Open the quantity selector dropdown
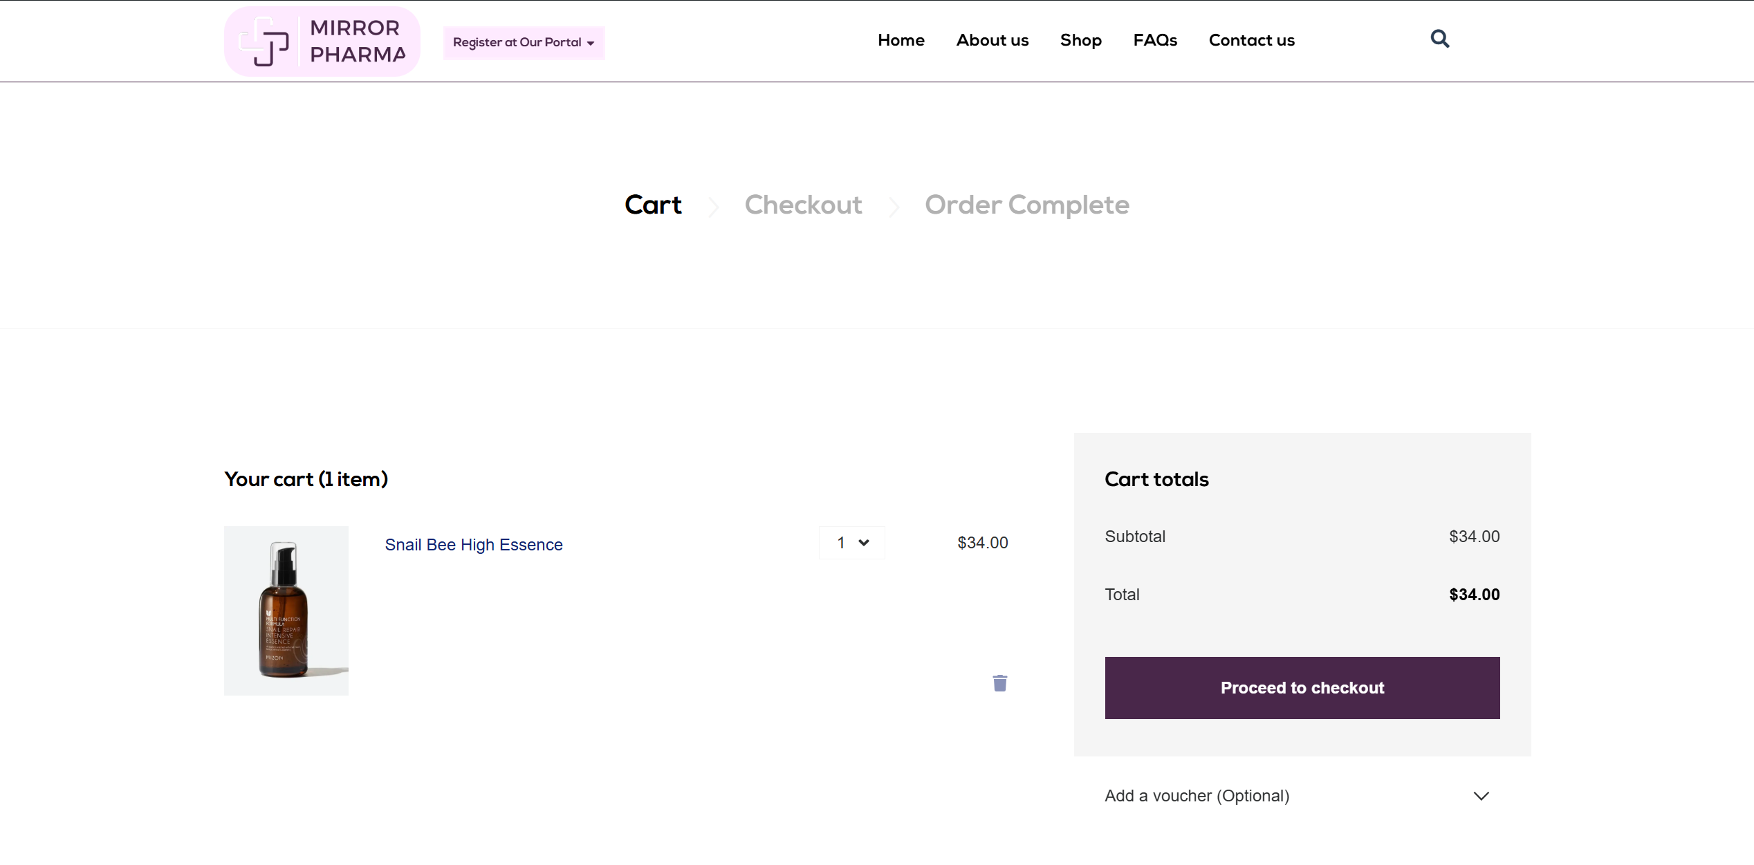This screenshot has height=865, width=1754. coord(851,543)
